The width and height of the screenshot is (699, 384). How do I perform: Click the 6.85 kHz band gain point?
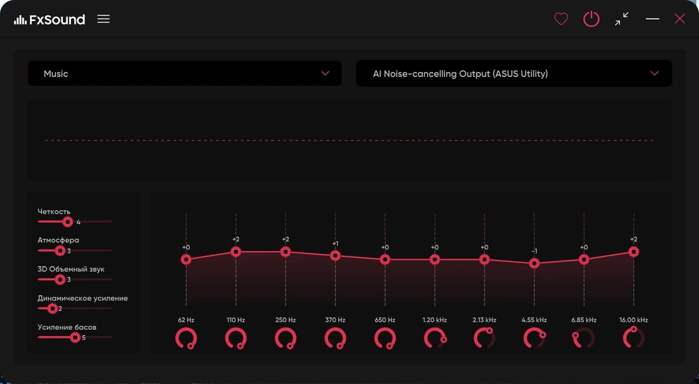[x=584, y=259]
